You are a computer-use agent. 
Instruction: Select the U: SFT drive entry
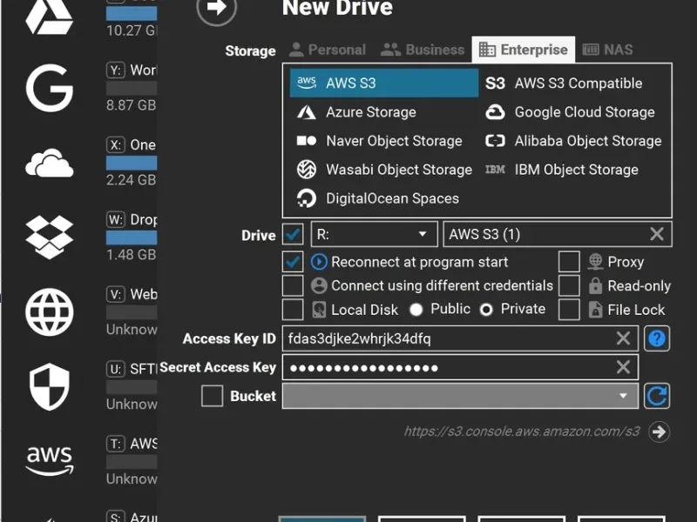(x=132, y=386)
